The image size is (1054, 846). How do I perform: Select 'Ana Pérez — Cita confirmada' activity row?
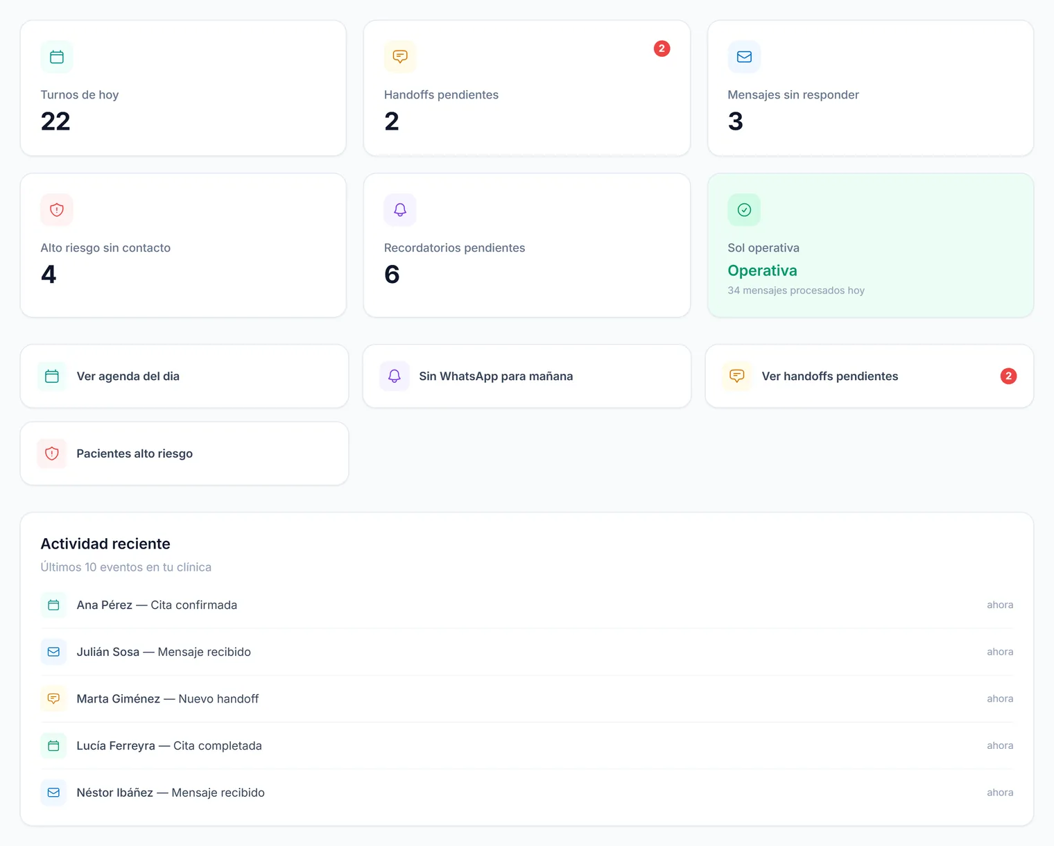tap(527, 605)
